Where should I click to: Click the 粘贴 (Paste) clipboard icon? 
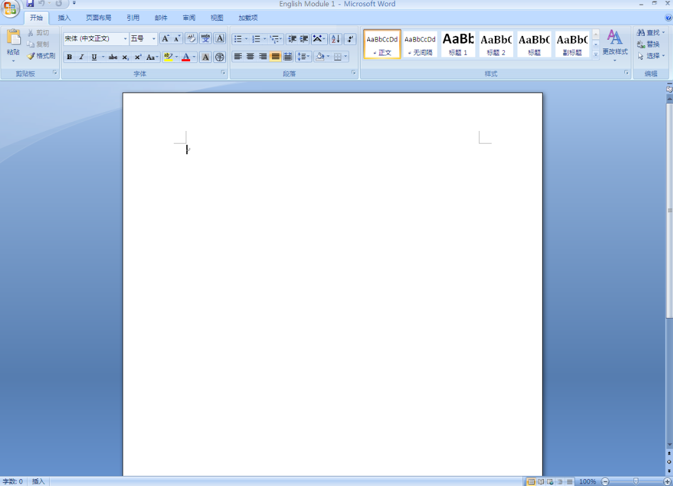(x=13, y=38)
